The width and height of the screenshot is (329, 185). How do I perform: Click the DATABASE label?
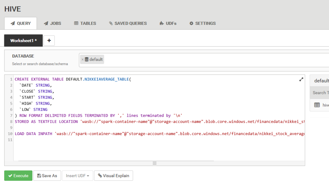click(x=23, y=56)
